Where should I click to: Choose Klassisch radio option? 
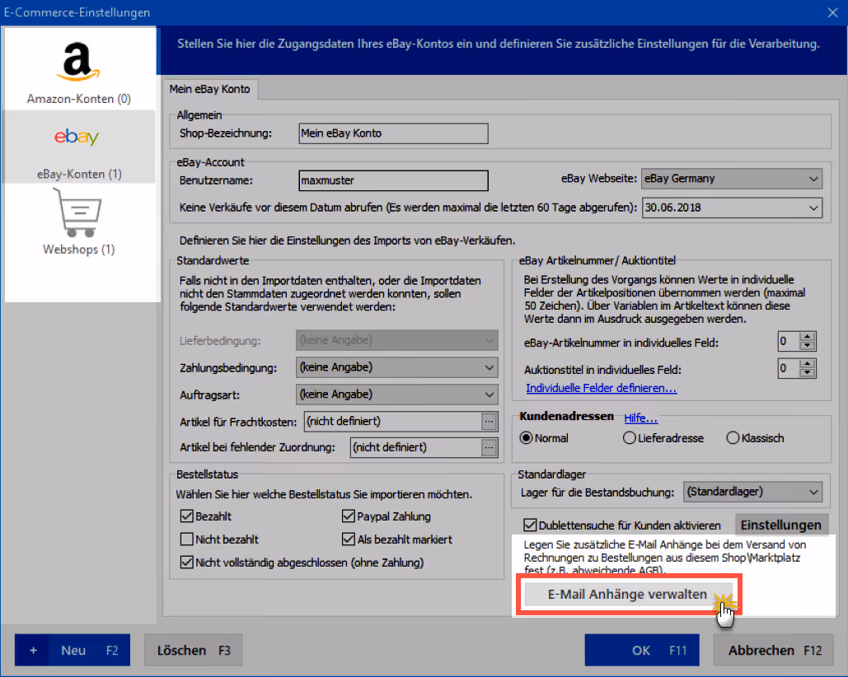pyautogui.click(x=733, y=437)
